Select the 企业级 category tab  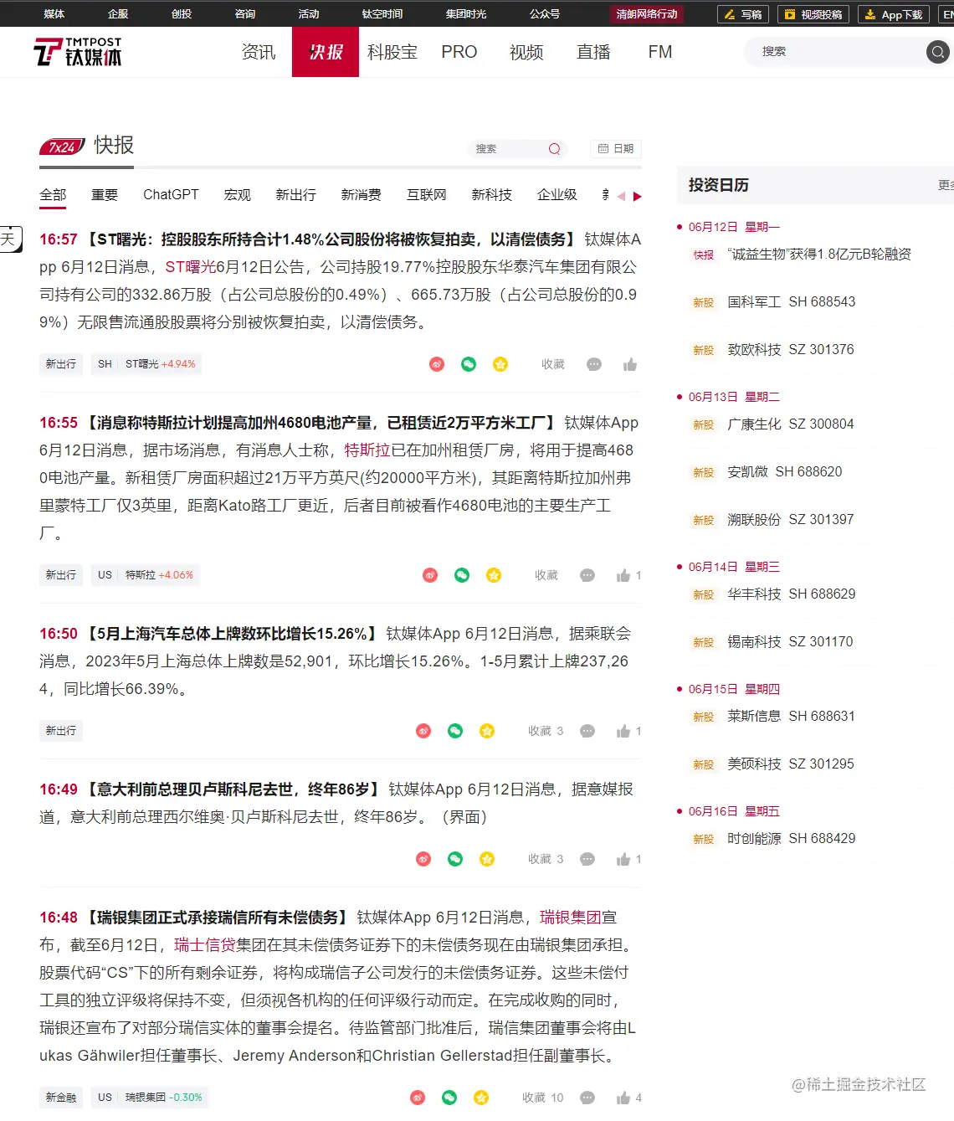pyautogui.click(x=557, y=194)
